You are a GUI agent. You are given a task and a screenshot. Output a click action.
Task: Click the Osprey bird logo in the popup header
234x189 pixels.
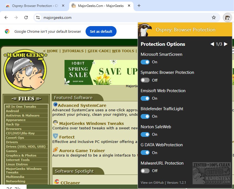(x=144, y=29)
